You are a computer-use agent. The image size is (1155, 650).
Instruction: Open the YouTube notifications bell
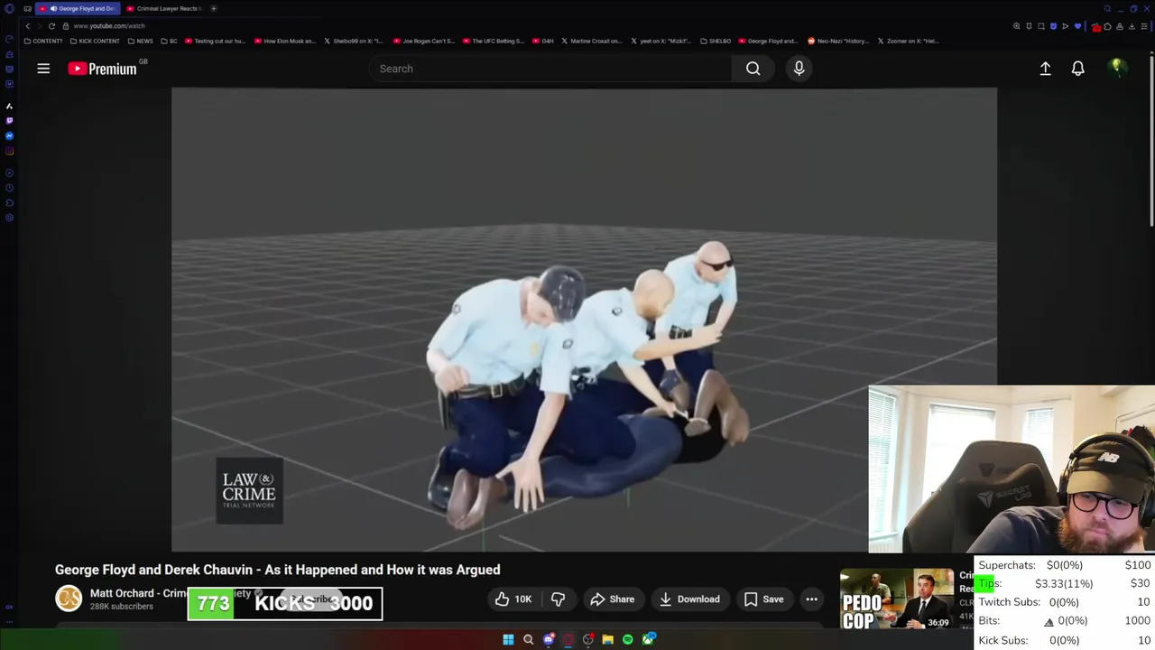pos(1077,69)
